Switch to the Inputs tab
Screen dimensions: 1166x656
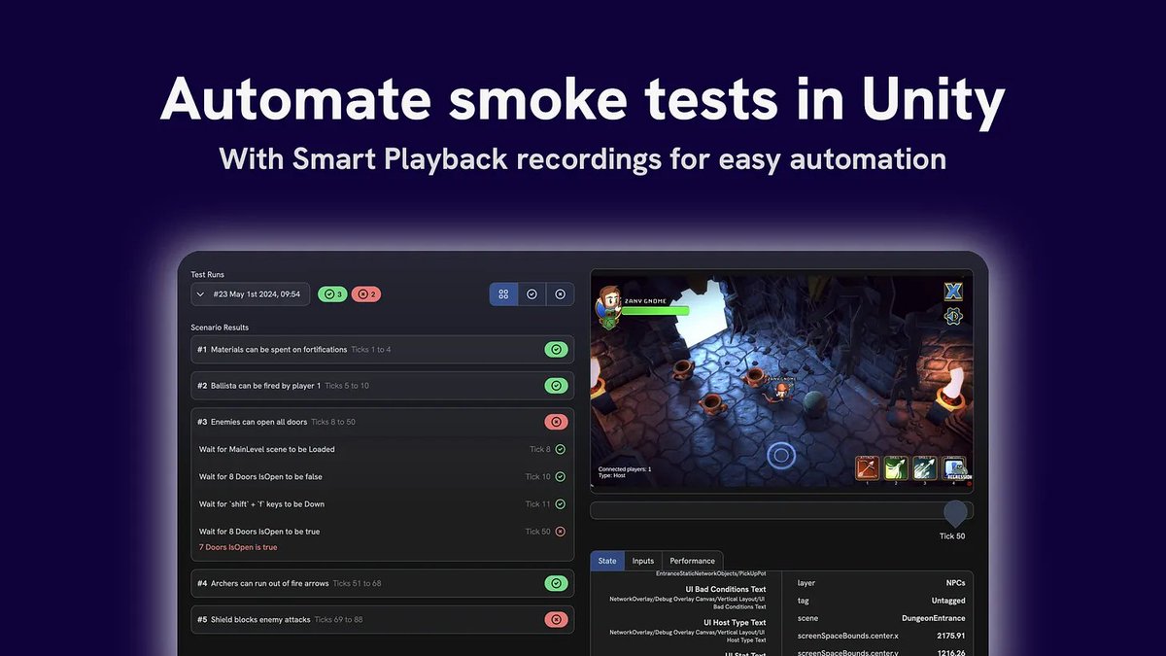[x=643, y=561]
